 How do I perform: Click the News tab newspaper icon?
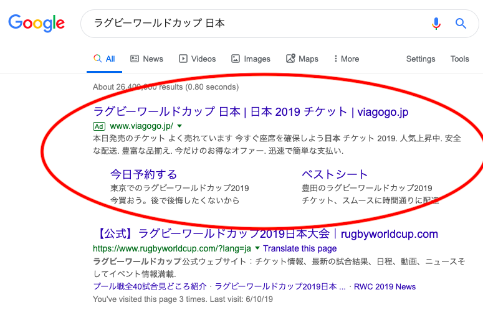[135, 59]
